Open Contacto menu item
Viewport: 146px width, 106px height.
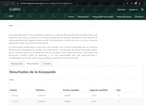[139, 17]
